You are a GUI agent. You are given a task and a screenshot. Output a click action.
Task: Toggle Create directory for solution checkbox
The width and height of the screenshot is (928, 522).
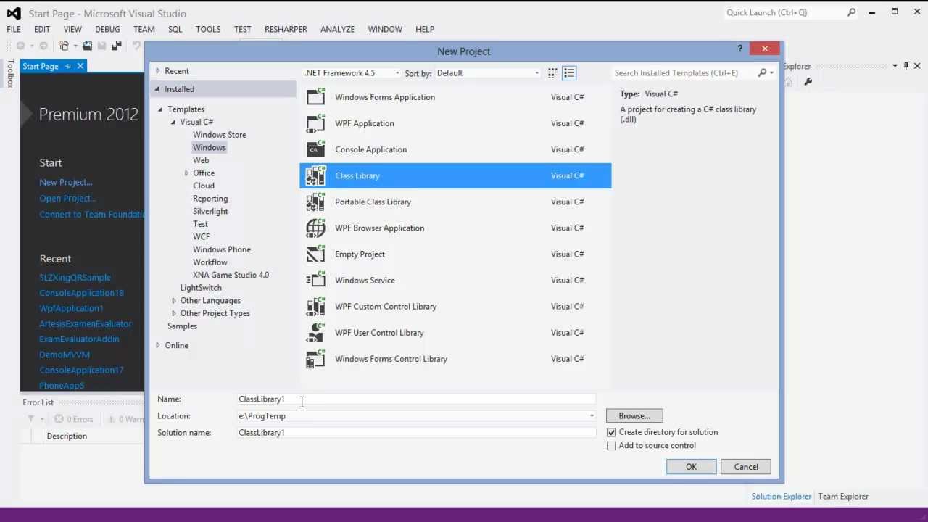click(x=611, y=432)
